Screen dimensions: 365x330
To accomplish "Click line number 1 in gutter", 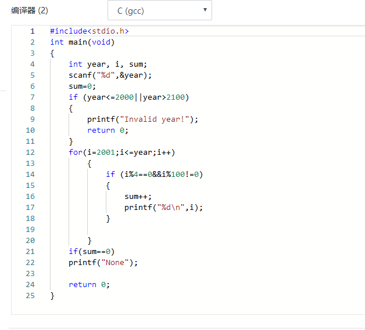I will click(x=33, y=31).
